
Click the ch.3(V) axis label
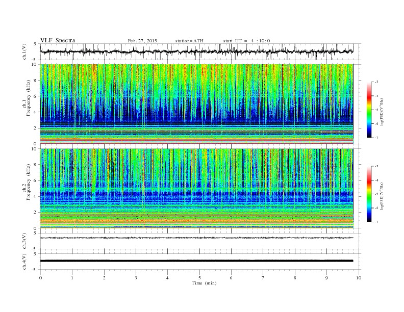pos(24,241)
